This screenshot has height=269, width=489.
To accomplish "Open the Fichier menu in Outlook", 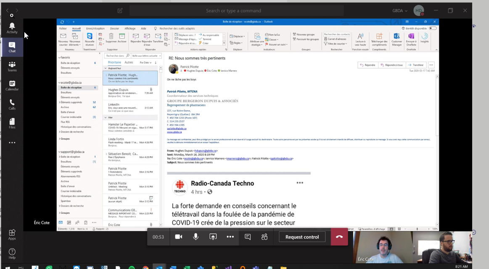I will pos(63,28).
